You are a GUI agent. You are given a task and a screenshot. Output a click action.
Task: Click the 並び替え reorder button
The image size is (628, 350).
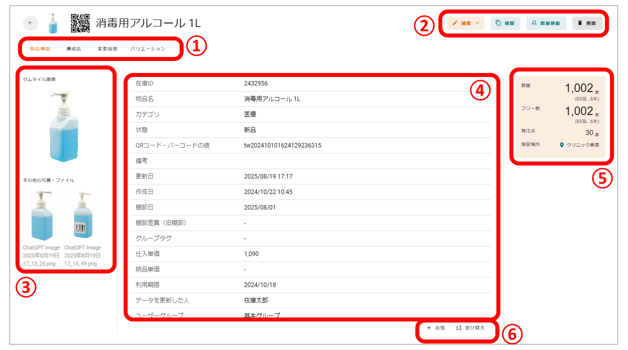point(470,328)
